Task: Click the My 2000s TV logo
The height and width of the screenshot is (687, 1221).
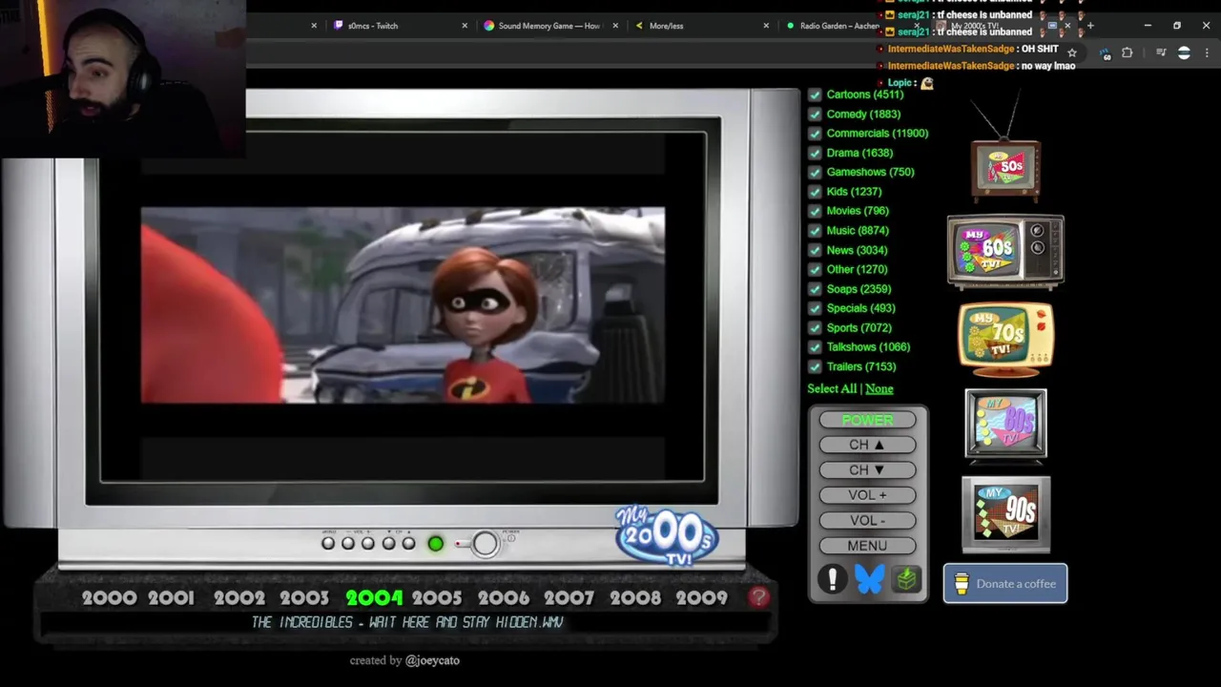Action: [x=666, y=536]
